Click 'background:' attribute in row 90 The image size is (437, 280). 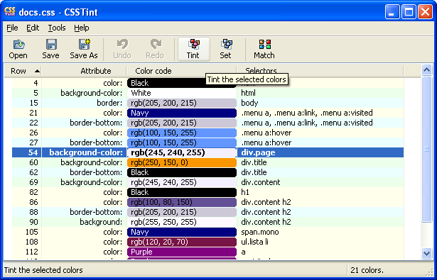pos(101,222)
